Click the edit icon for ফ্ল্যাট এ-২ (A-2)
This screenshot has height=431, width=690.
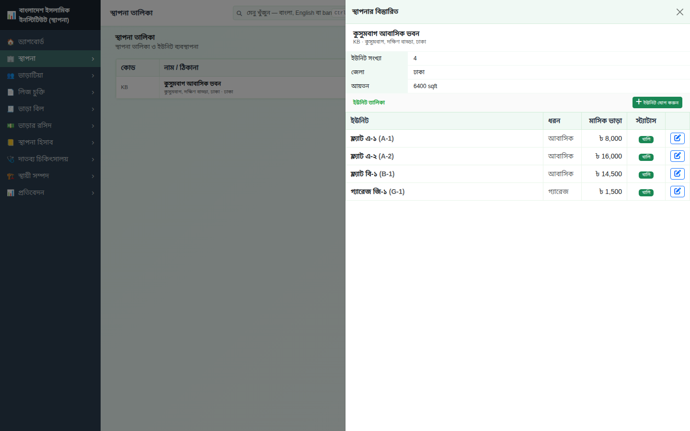click(x=677, y=156)
